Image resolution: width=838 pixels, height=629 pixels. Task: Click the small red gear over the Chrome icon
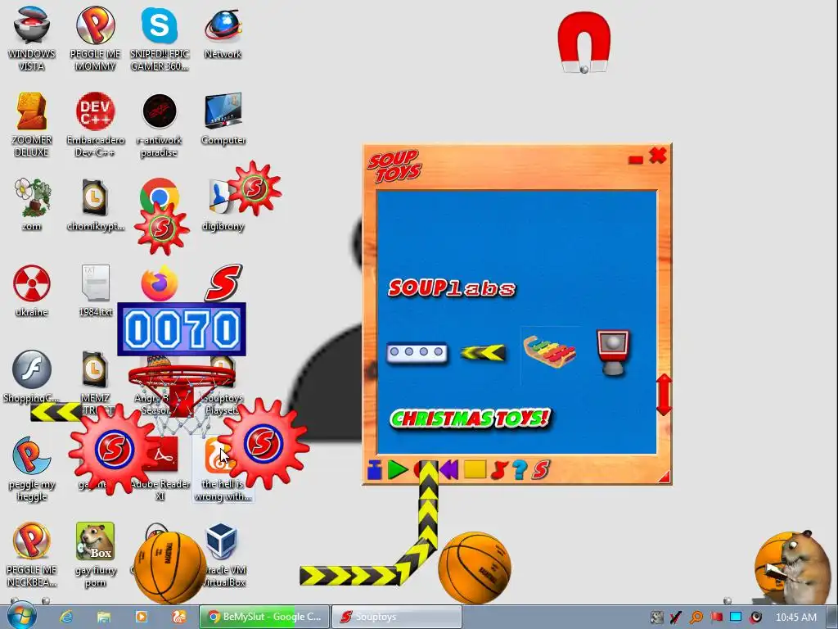[x=162, y=229]
